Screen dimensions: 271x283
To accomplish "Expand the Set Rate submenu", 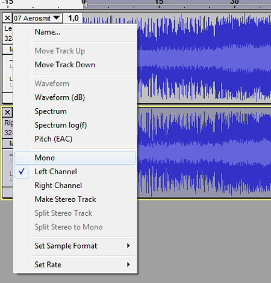I will (x=75, y=264).
